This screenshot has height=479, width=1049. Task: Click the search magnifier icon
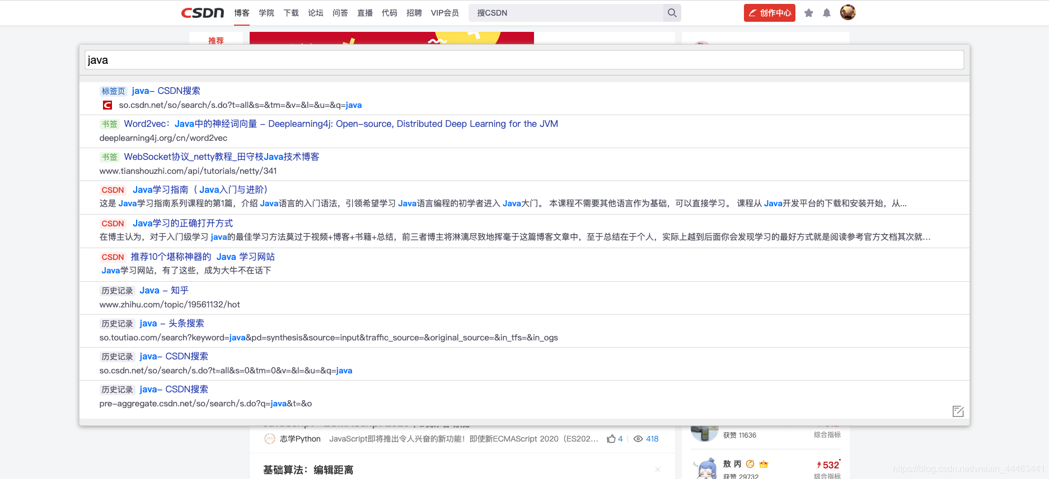click(x=672, y=13)
